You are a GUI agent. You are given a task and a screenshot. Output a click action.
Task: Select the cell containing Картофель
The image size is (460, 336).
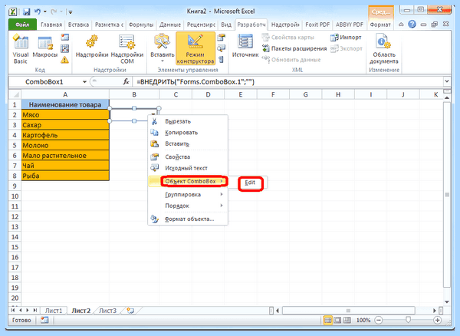coord(65,135)
